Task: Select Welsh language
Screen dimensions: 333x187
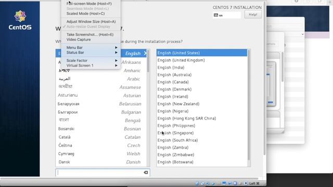Action: pyautogui.click(x=101, y=154)
